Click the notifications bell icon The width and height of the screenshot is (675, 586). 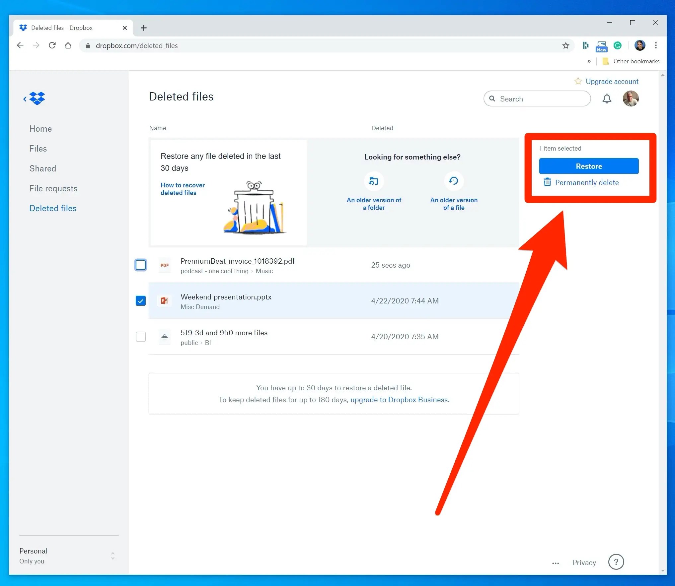607,99
